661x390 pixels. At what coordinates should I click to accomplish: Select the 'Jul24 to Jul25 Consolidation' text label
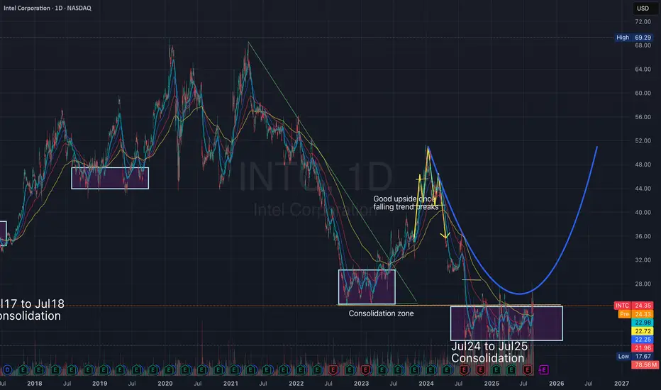click(489, 352)
